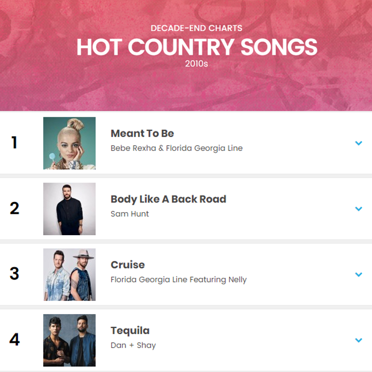Click the Decade-End Charts header label
This screenshot has height=372, width=372.
[x=196, y=28]
